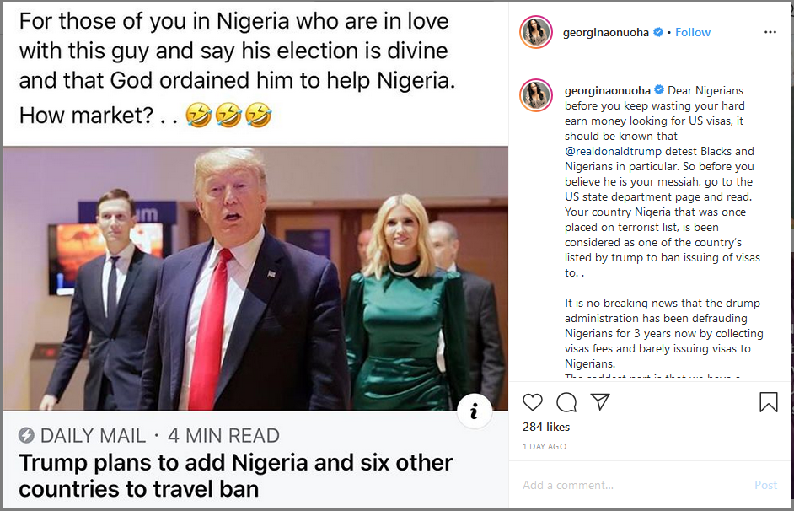Share the post with the paper plane icon
794x511 pixels.
click(x=600, y=401)
